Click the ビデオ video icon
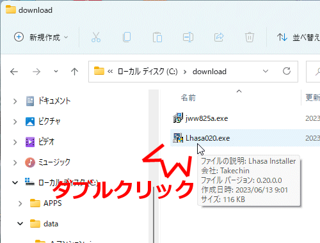Viewport: 320px width, 243px height. coord(30,142)
